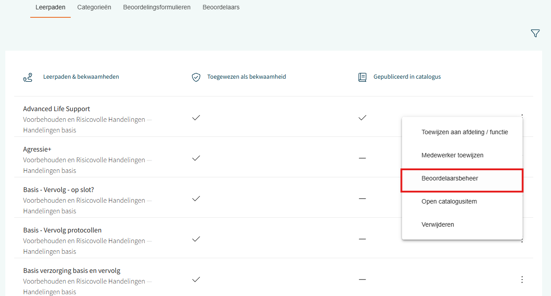Viewport: 551px width, 296px height.
Task: Switch to the Categorieën tab
Action: 94,7
